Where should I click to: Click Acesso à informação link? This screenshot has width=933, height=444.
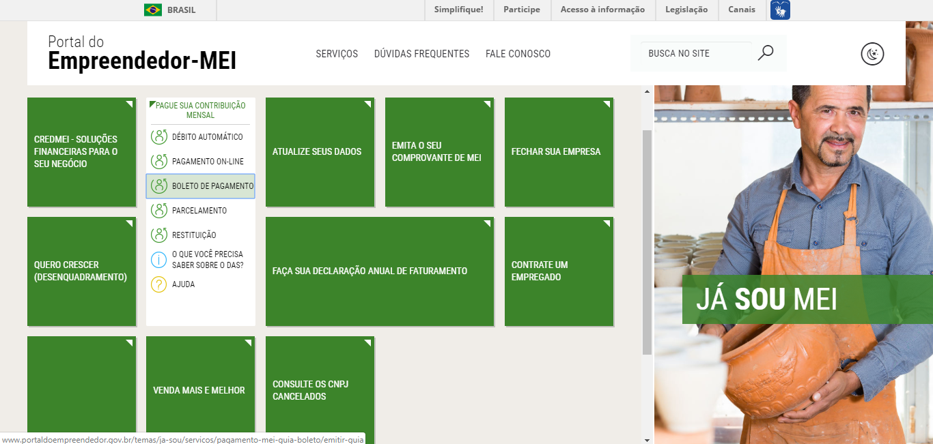click(602, 10)
